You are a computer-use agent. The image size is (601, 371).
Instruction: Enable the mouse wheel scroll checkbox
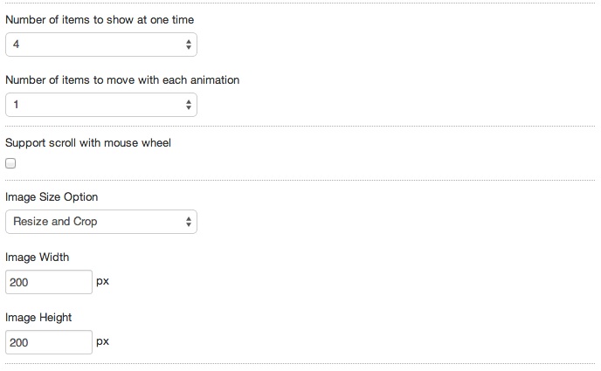[10, 163]
